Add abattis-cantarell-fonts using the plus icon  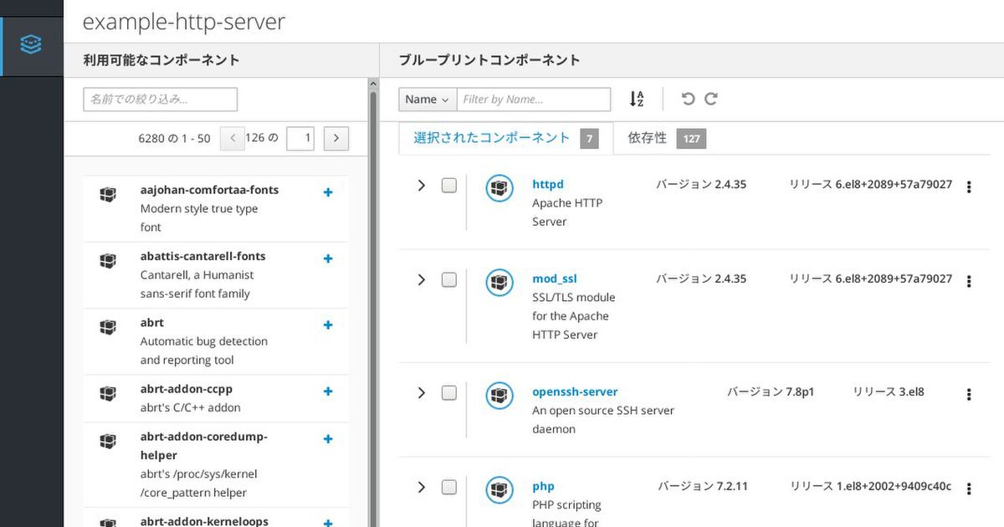pos(328,258)
